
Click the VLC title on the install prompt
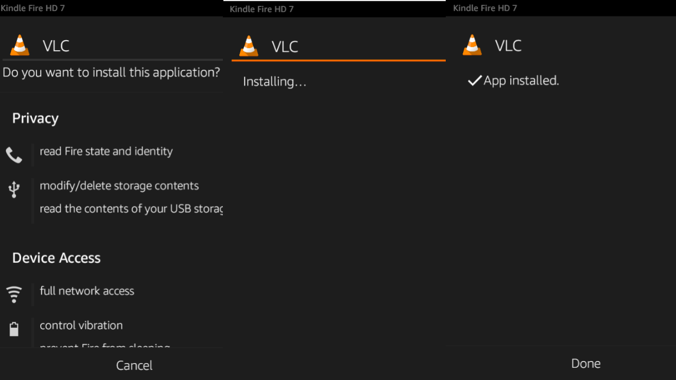click(x=56, y=46)
